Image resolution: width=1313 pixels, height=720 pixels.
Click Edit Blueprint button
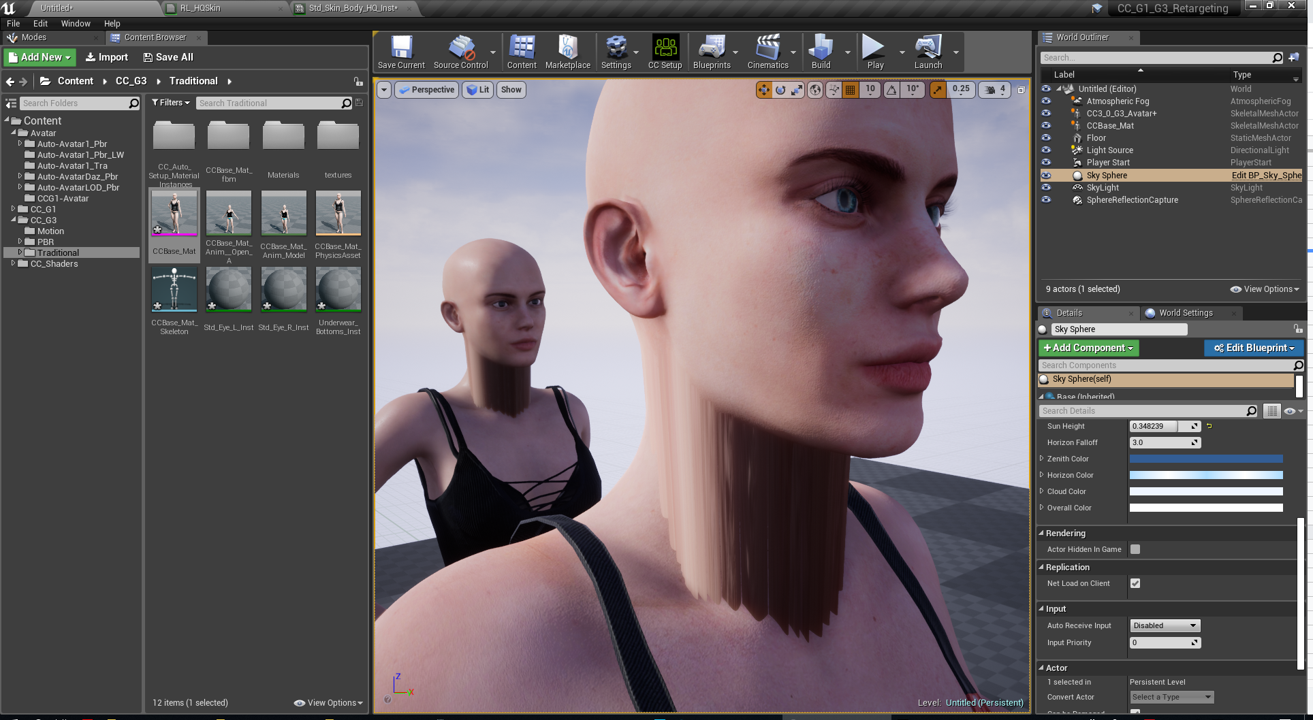(1254, 348)
